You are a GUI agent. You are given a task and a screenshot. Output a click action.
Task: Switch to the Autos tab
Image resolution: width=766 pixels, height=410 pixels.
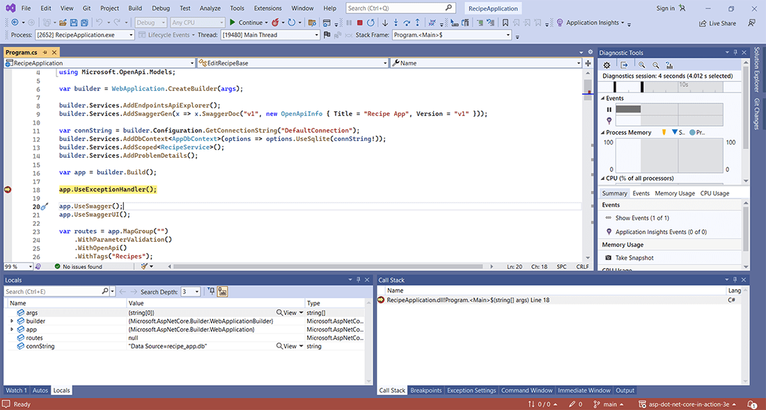point(40,391)
